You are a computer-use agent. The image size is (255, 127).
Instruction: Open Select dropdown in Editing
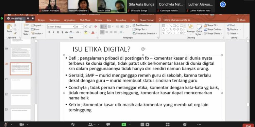pyautogui.click(x=233, y=34)
